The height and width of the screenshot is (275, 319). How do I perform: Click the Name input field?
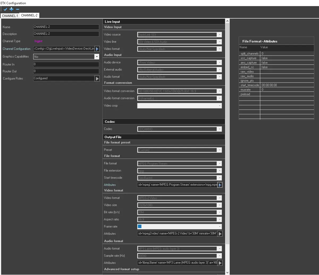[x=66, y=27]
